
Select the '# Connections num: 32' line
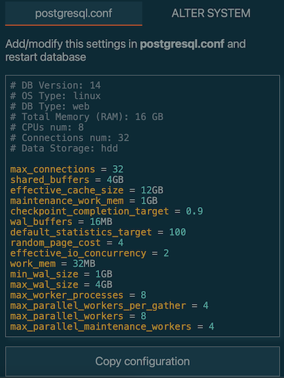[70, 138]
